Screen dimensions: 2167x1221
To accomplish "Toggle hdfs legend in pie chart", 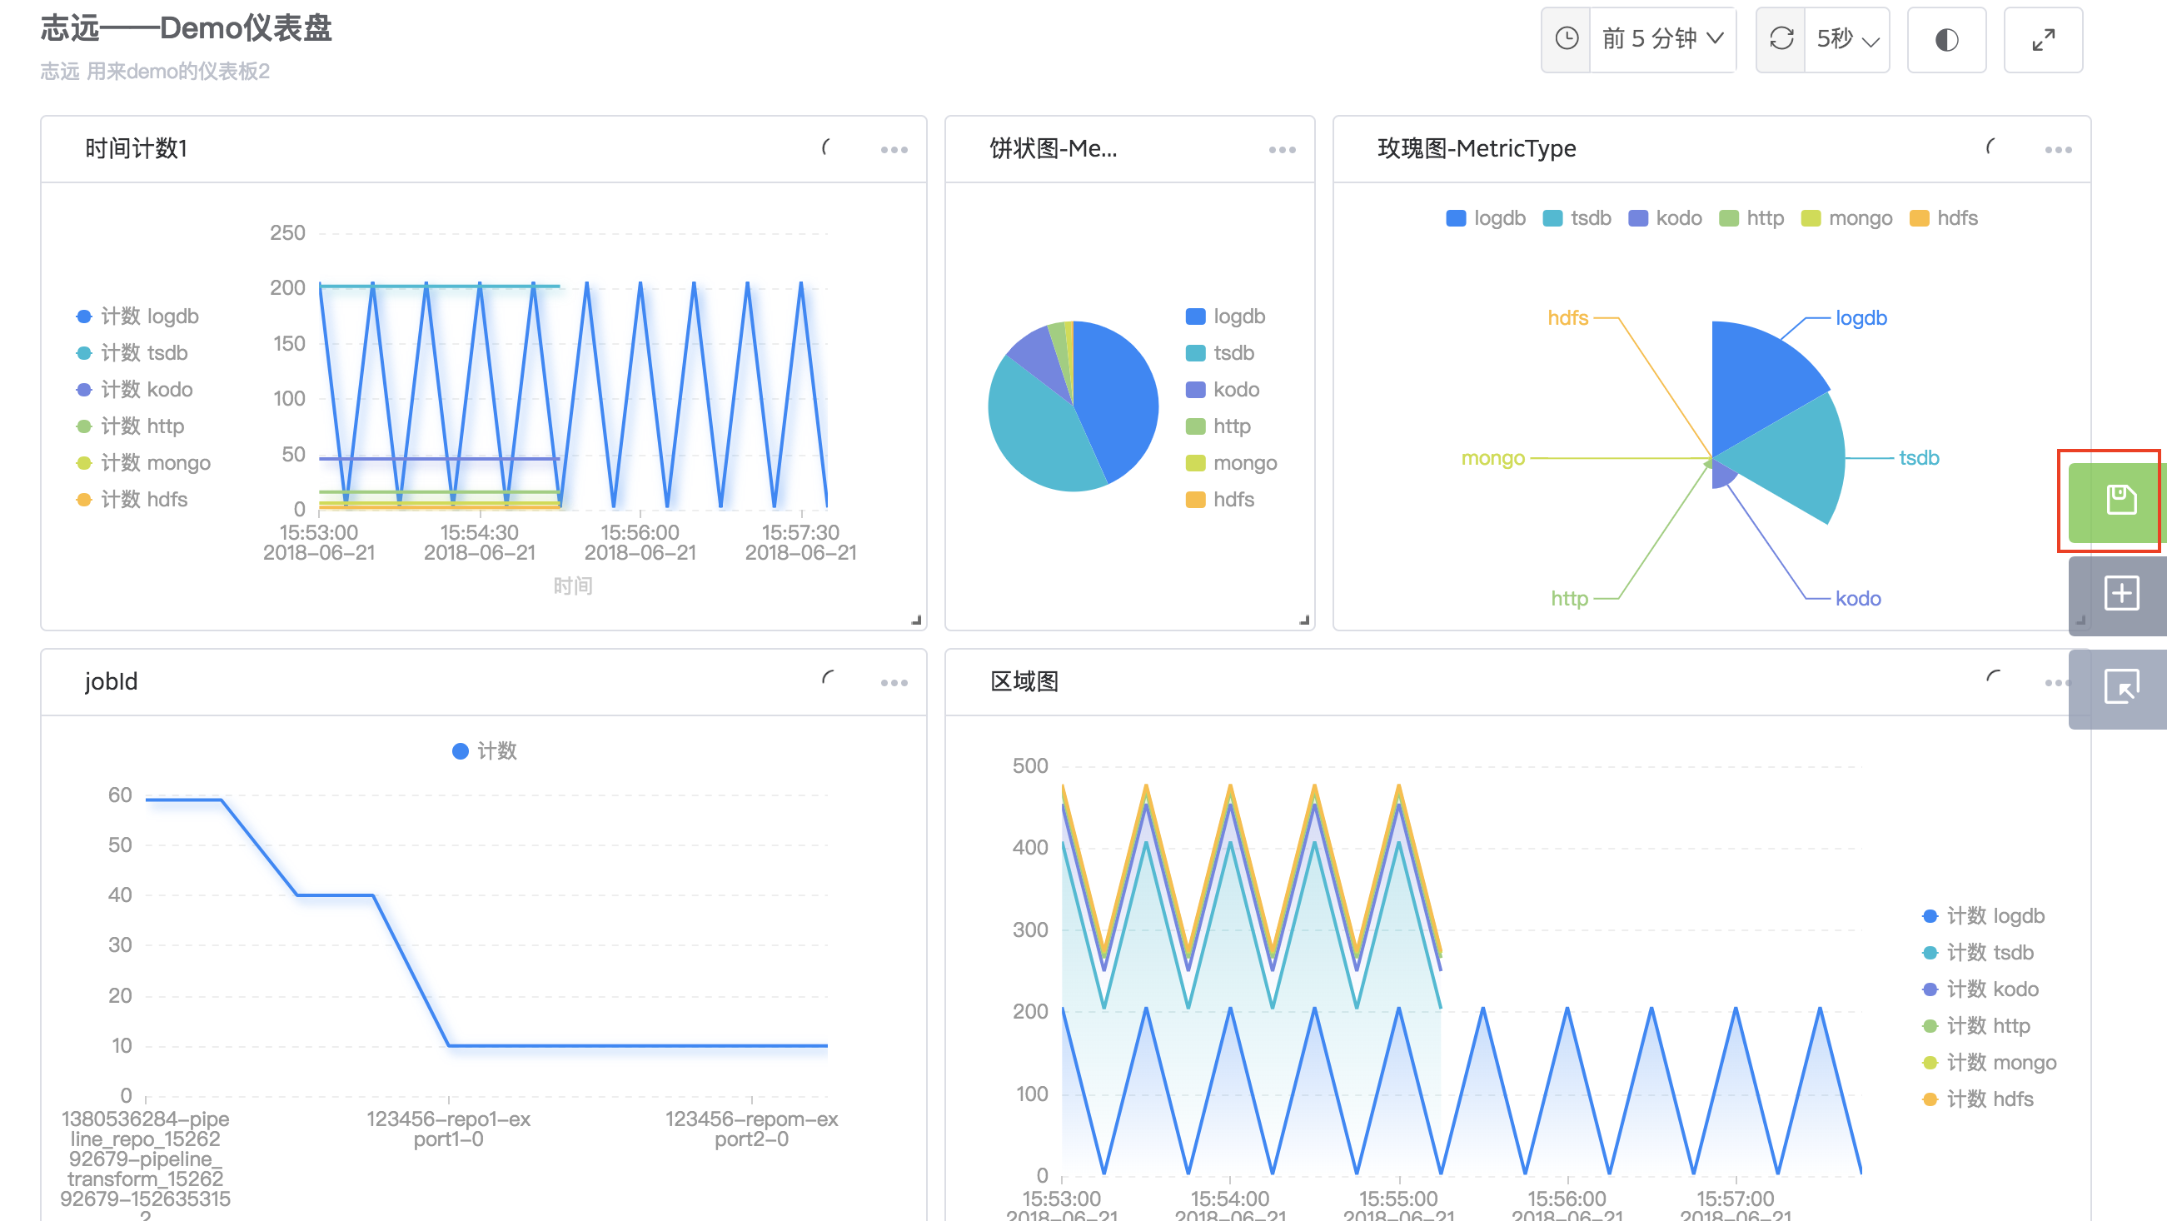I will click(x=1220, y=500).
